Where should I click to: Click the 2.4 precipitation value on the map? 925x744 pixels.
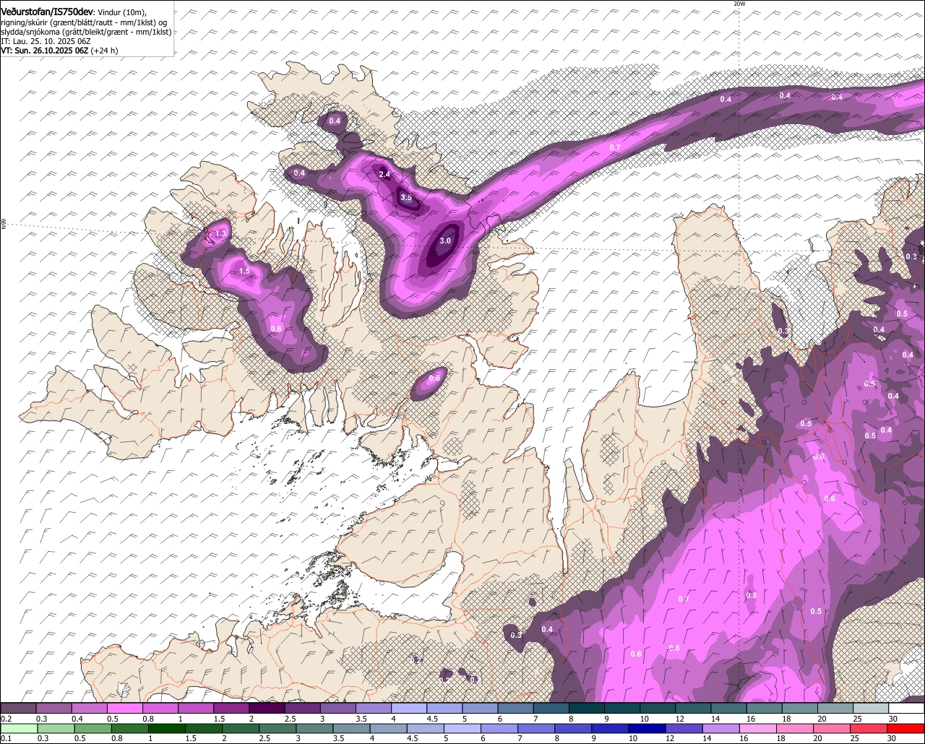click(x=384, y=175)
